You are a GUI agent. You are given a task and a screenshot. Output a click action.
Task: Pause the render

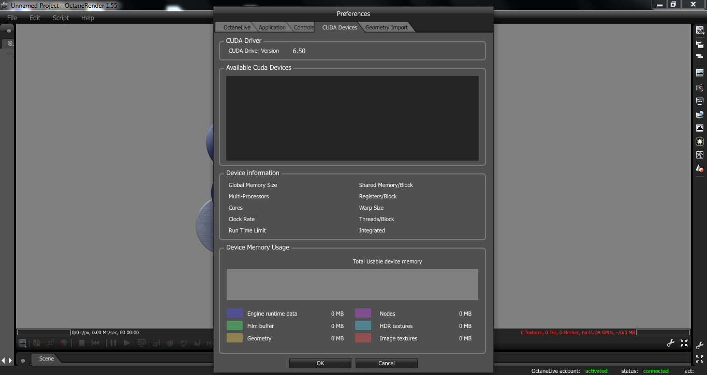[x=113, y=343]
